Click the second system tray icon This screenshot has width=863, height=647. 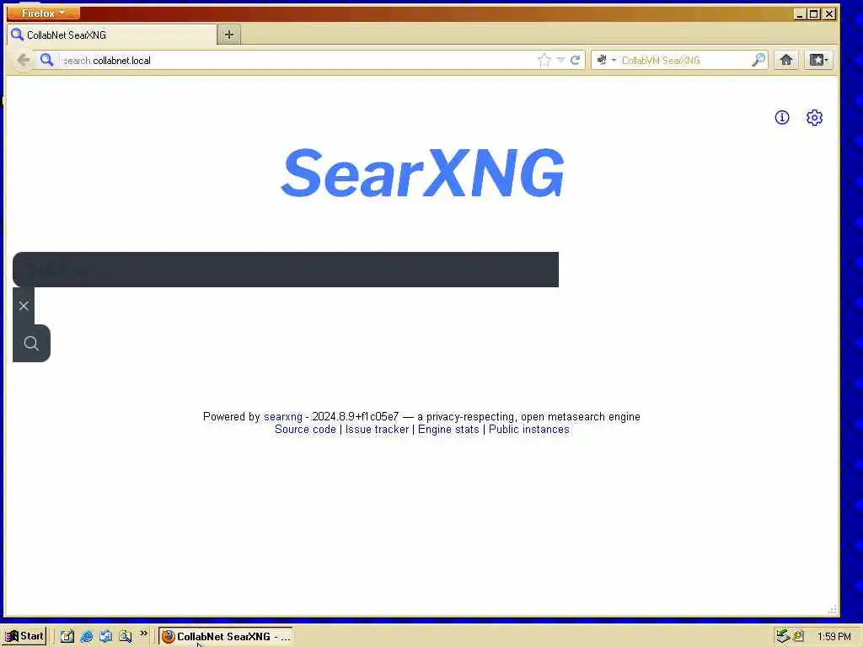(x=797, y=637)
